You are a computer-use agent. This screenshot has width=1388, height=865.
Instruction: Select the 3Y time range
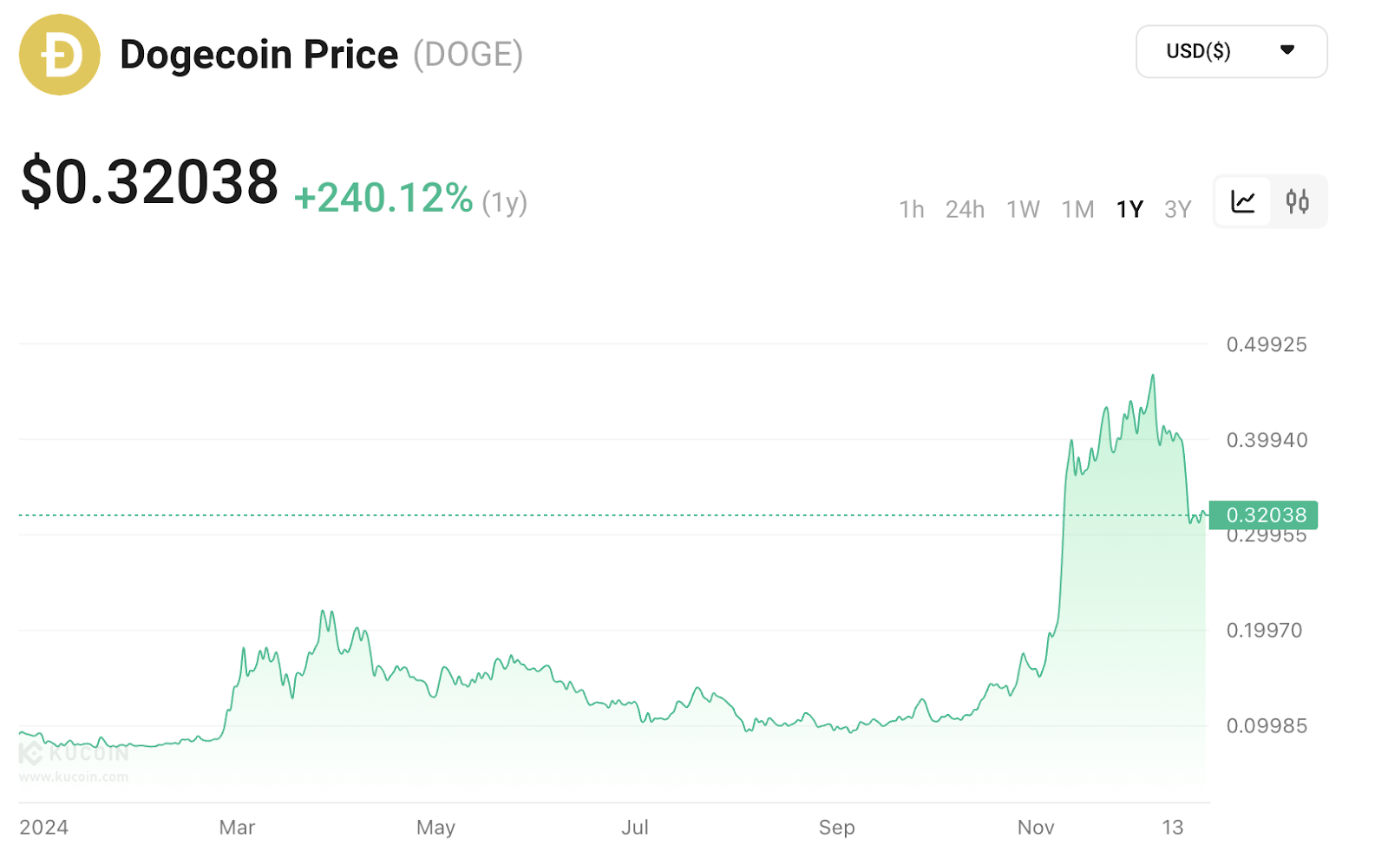coord(1177,209)
